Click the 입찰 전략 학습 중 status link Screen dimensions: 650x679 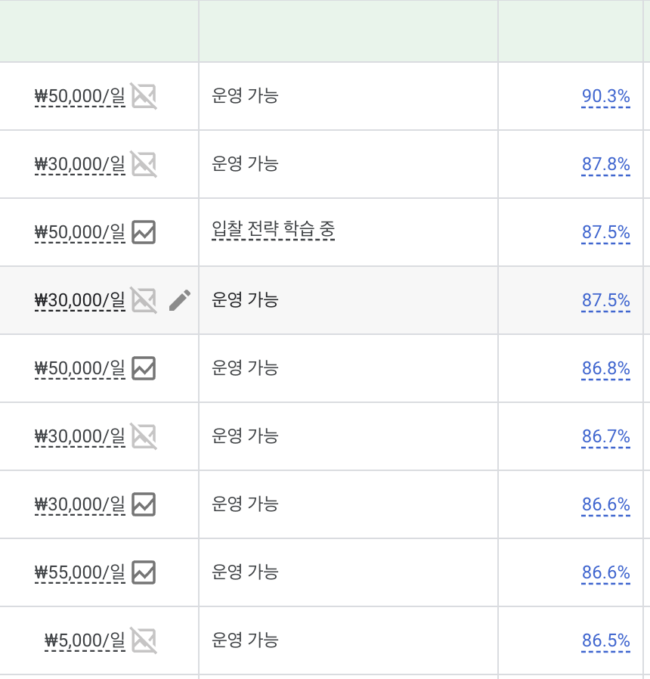point(273,230)
